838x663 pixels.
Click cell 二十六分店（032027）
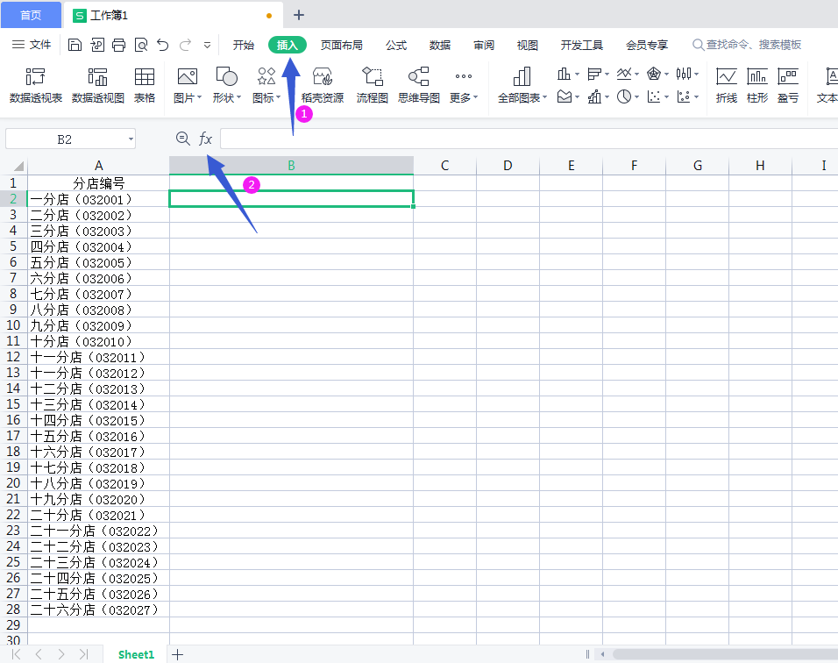pyautogui.click(x=98, y=610)
